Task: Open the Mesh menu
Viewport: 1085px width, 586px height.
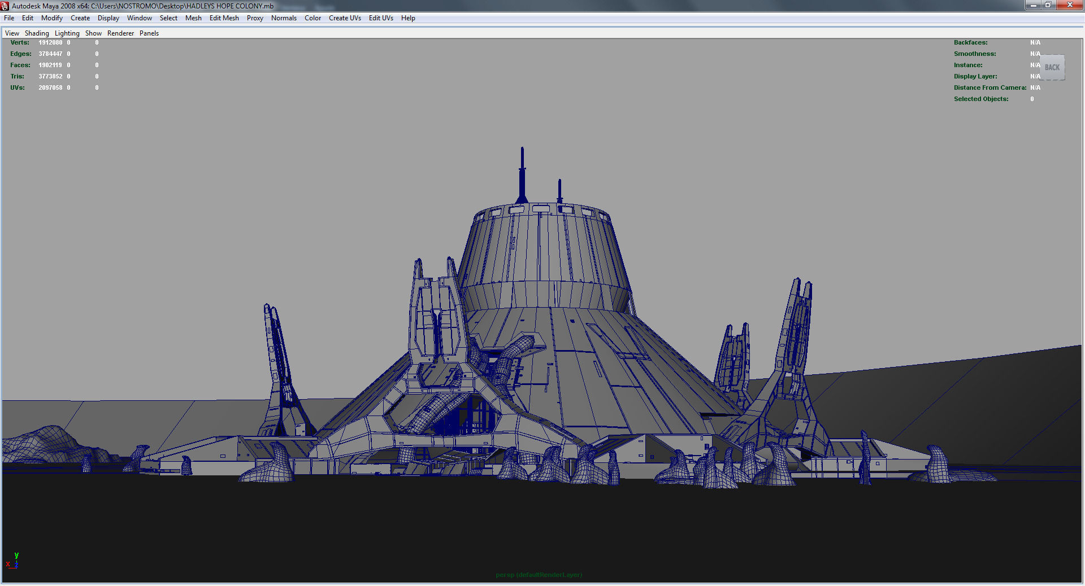Action: (193, 18)
